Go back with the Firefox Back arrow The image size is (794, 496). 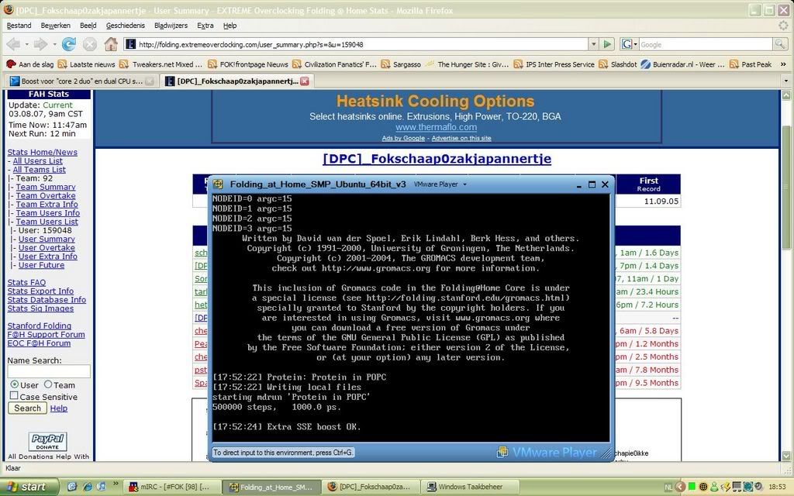(x=13, y=44)
